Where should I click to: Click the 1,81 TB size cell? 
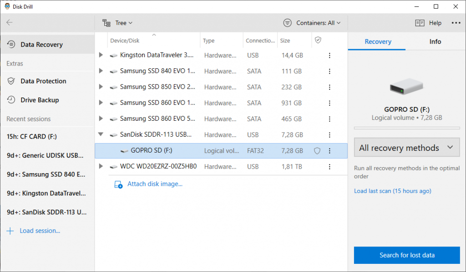tap(292, 167)
